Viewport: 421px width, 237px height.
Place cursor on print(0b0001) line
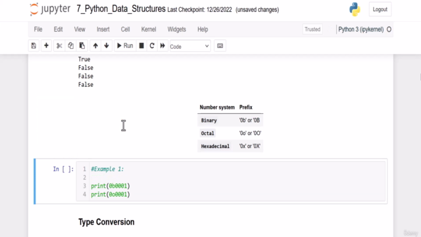coord(111,186)
